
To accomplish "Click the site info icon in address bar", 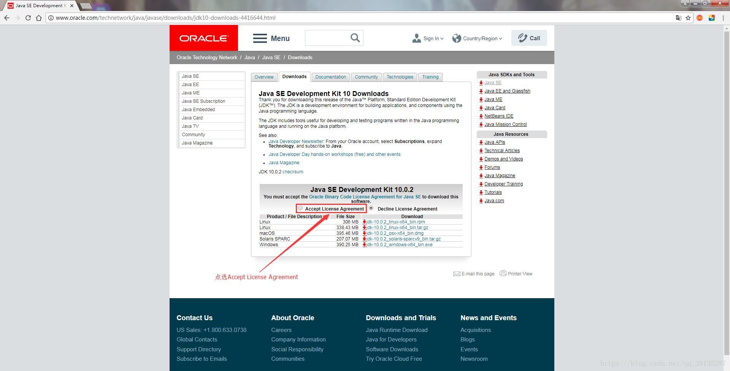I will pyautogui.click(x=51, y=18).
